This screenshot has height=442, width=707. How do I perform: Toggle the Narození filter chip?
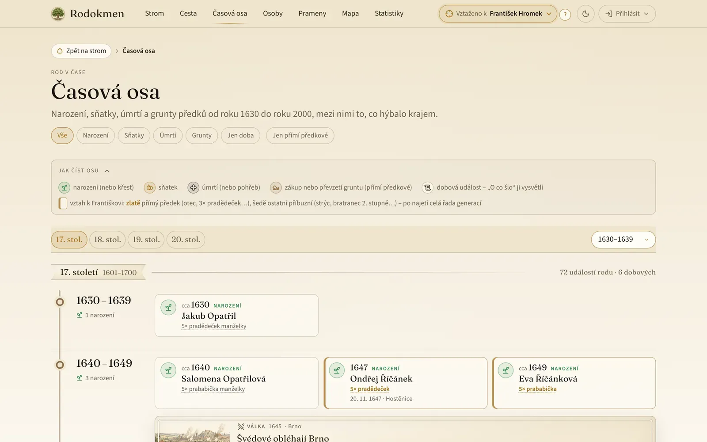click(95, 135)
